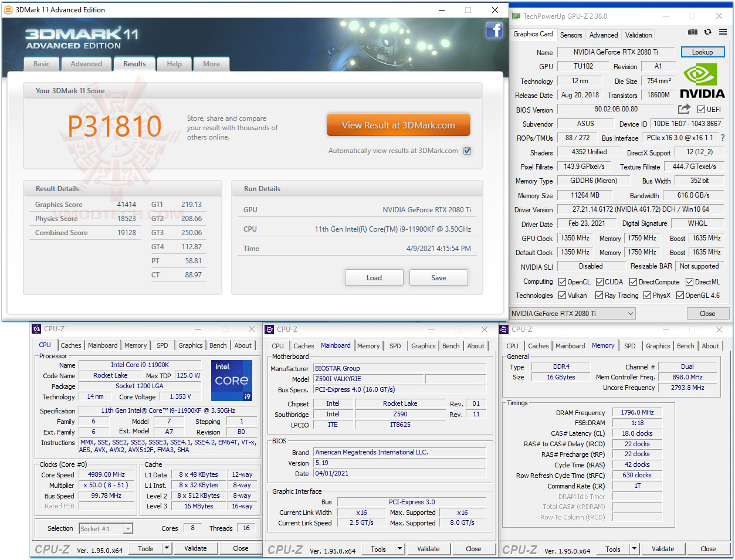Switch to the Sensors tab in GPU-Z

click(571, 35)
